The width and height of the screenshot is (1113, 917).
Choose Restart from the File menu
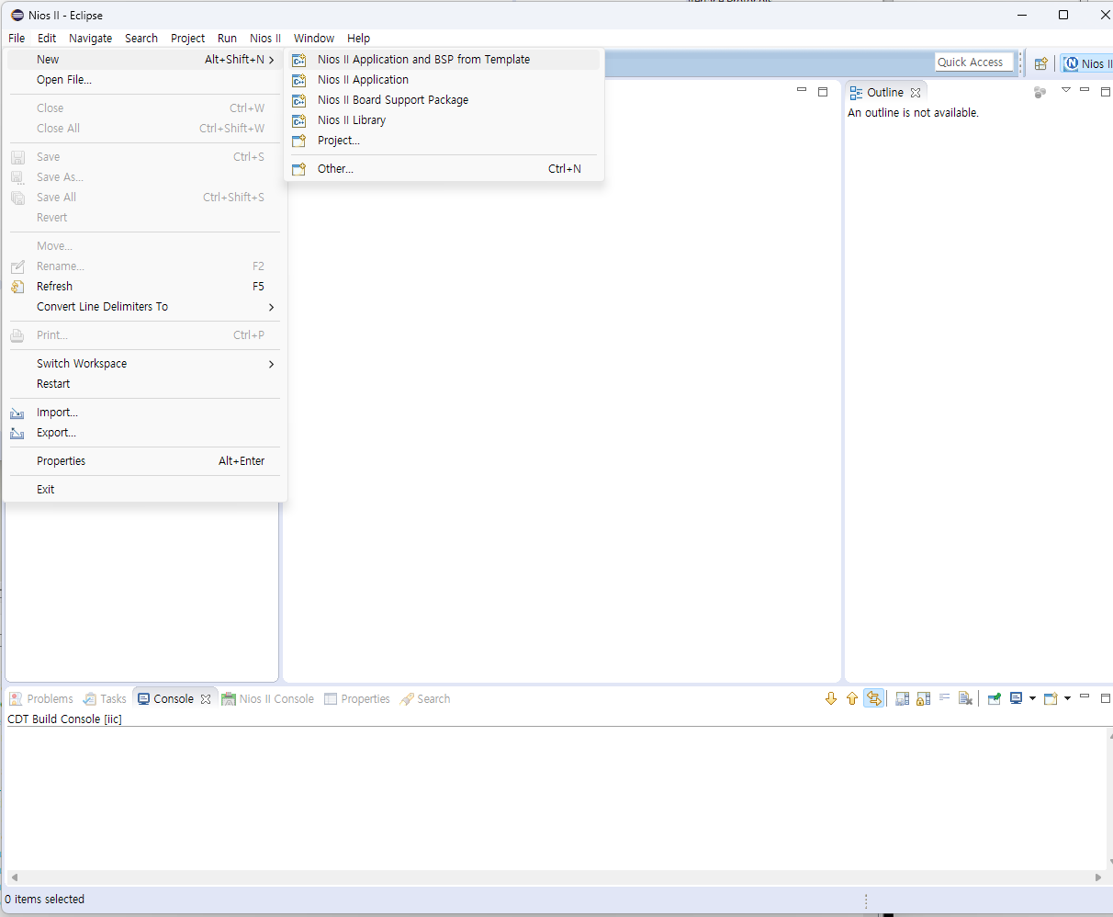144,384
